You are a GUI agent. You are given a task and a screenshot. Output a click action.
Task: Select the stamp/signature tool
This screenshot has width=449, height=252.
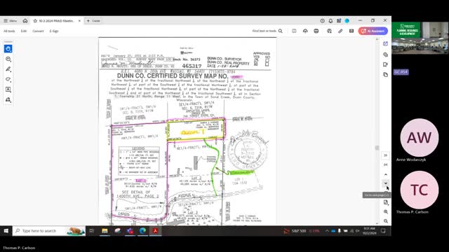(x=8, y=99)
